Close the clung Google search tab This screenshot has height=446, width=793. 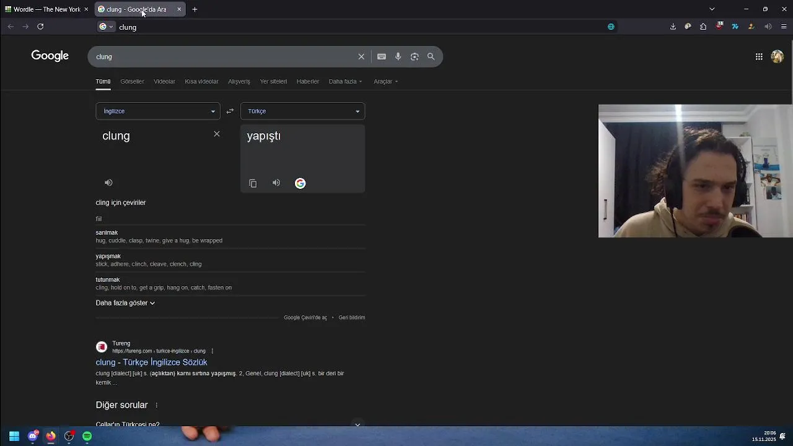[x=179, y=9]
